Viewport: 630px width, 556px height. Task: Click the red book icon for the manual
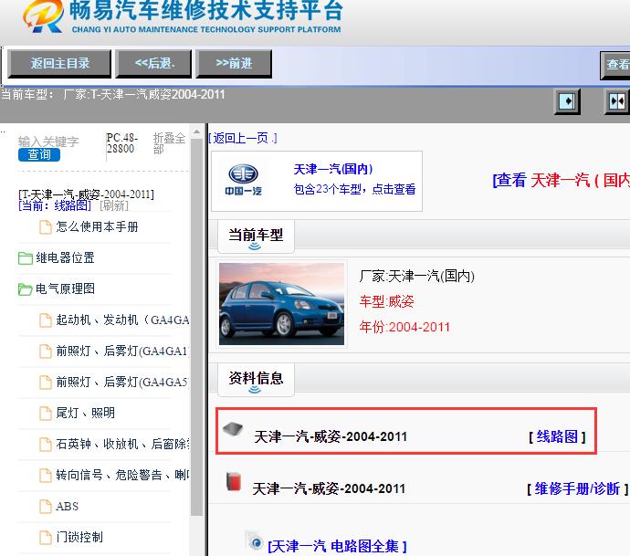point(234,482)
